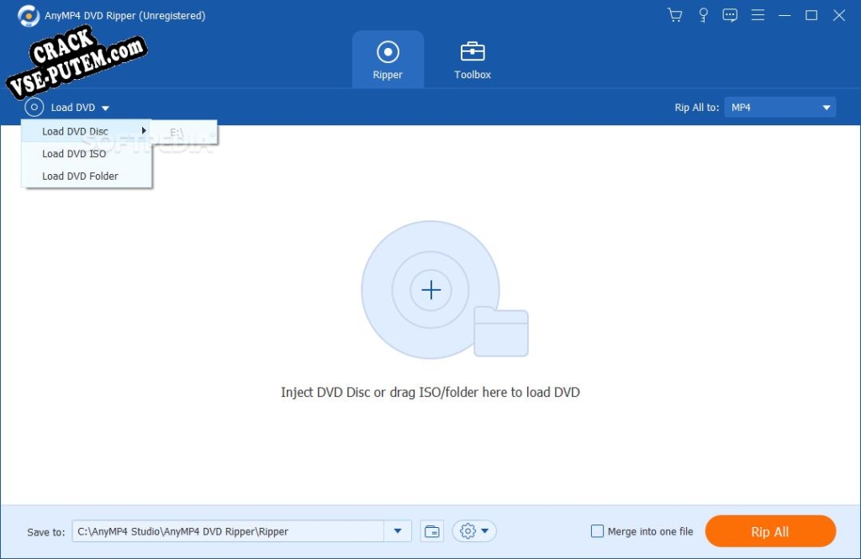The width and height of the screenshot is (861, 559).
Task: Enable Merge into one file checkbox
Action: [597, 531]
